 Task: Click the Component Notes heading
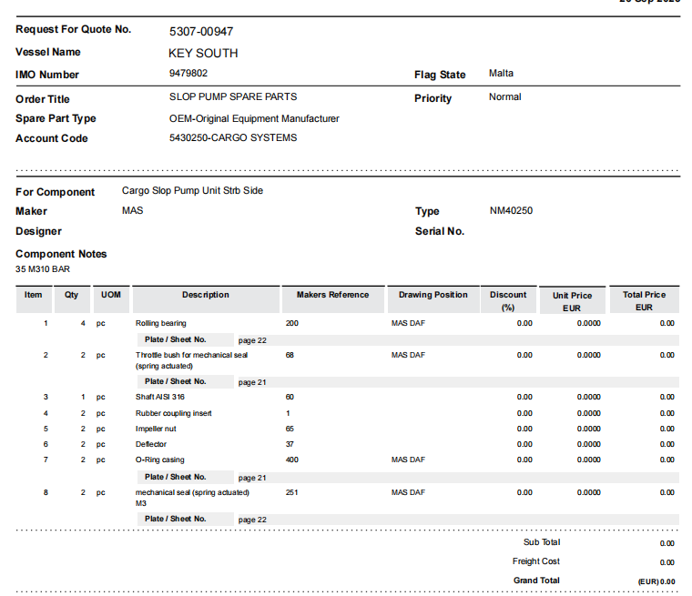(61, 254)
